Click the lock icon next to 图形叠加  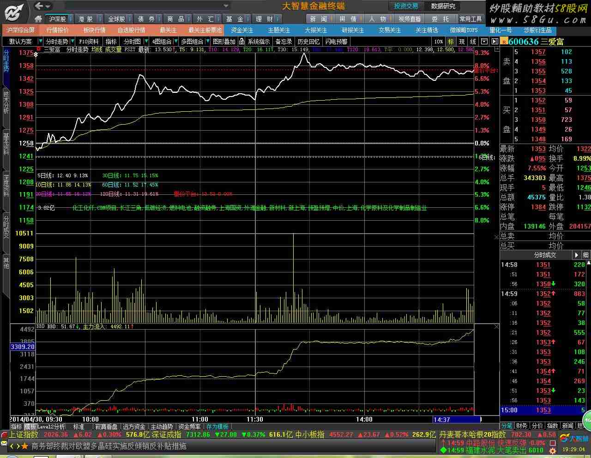tap(241, 42)
